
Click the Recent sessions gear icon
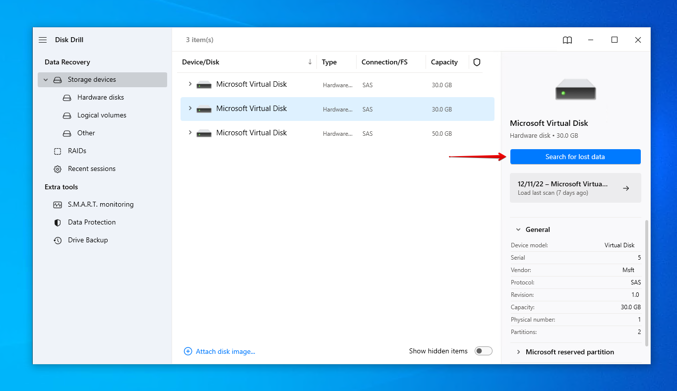pos(58,169)
